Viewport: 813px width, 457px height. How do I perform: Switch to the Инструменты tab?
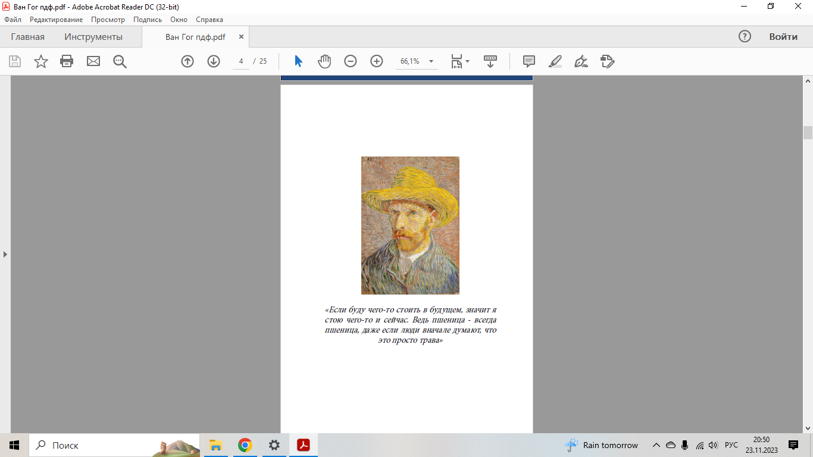coord(93,37)
